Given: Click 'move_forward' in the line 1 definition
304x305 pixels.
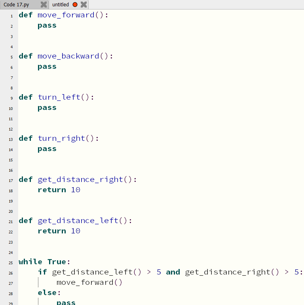Looking at the screenshot, I should click(66, 15).
